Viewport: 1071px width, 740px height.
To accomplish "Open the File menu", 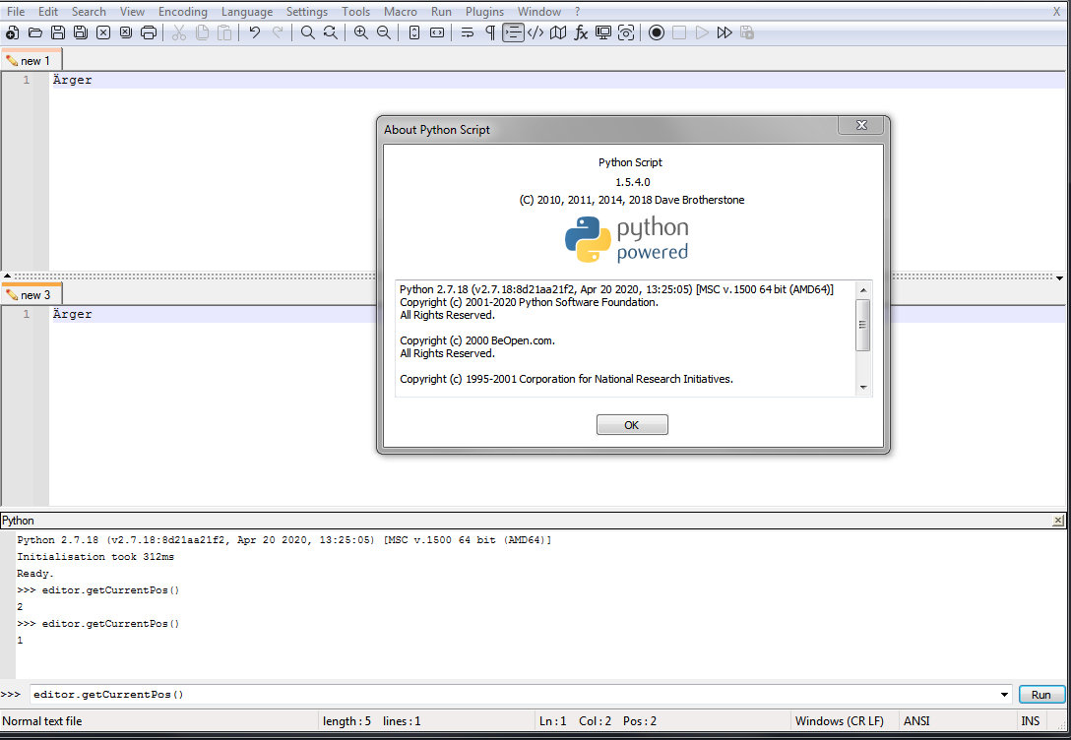I will tap(16, 12).
